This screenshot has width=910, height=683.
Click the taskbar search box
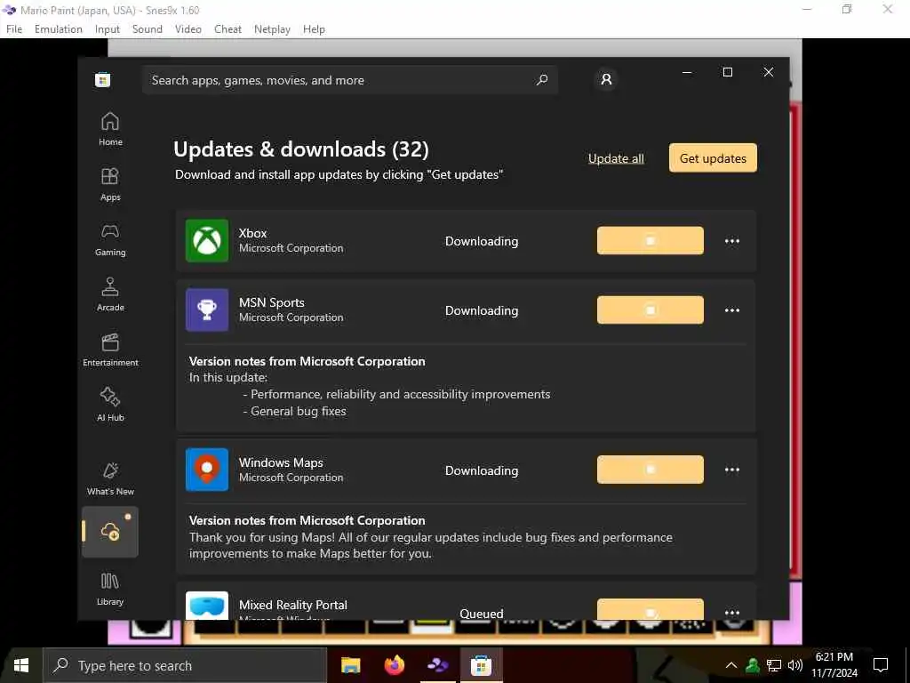pos(185,665)
